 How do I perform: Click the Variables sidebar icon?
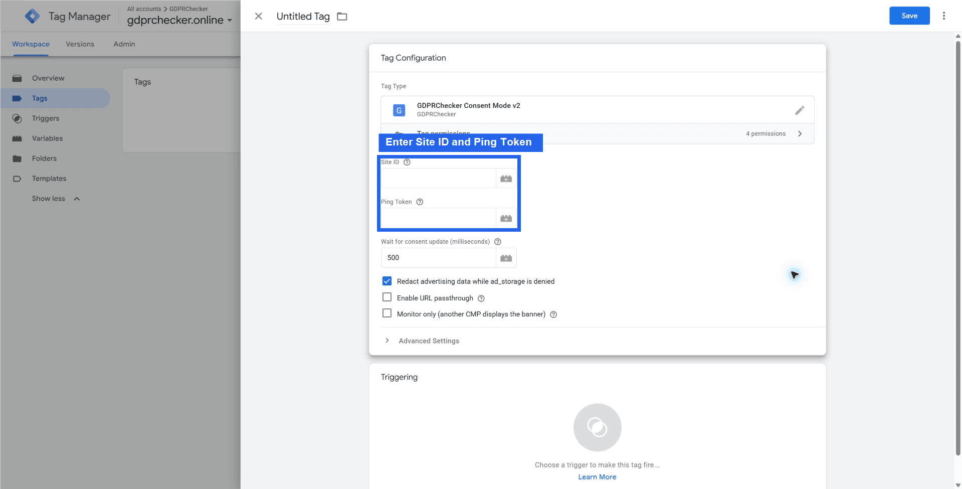click(x=17, y=138)
